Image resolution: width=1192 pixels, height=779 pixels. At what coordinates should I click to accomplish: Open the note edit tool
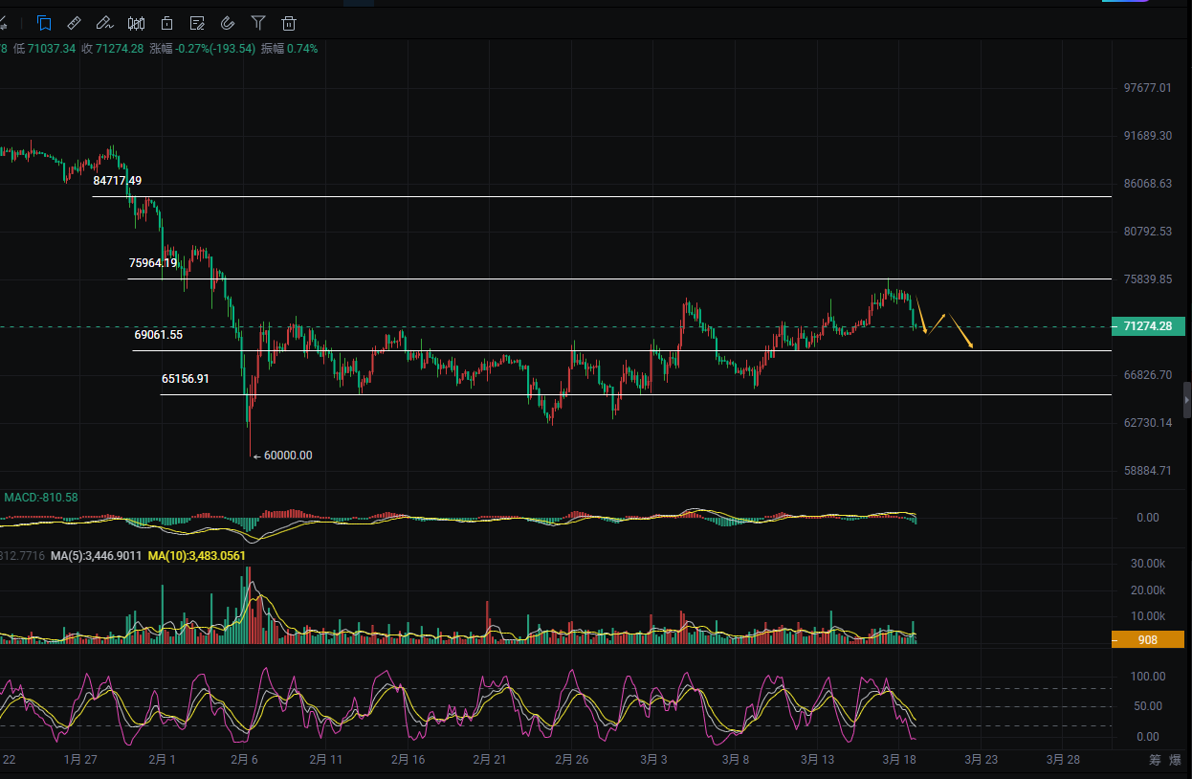click(x=197, y=22)
